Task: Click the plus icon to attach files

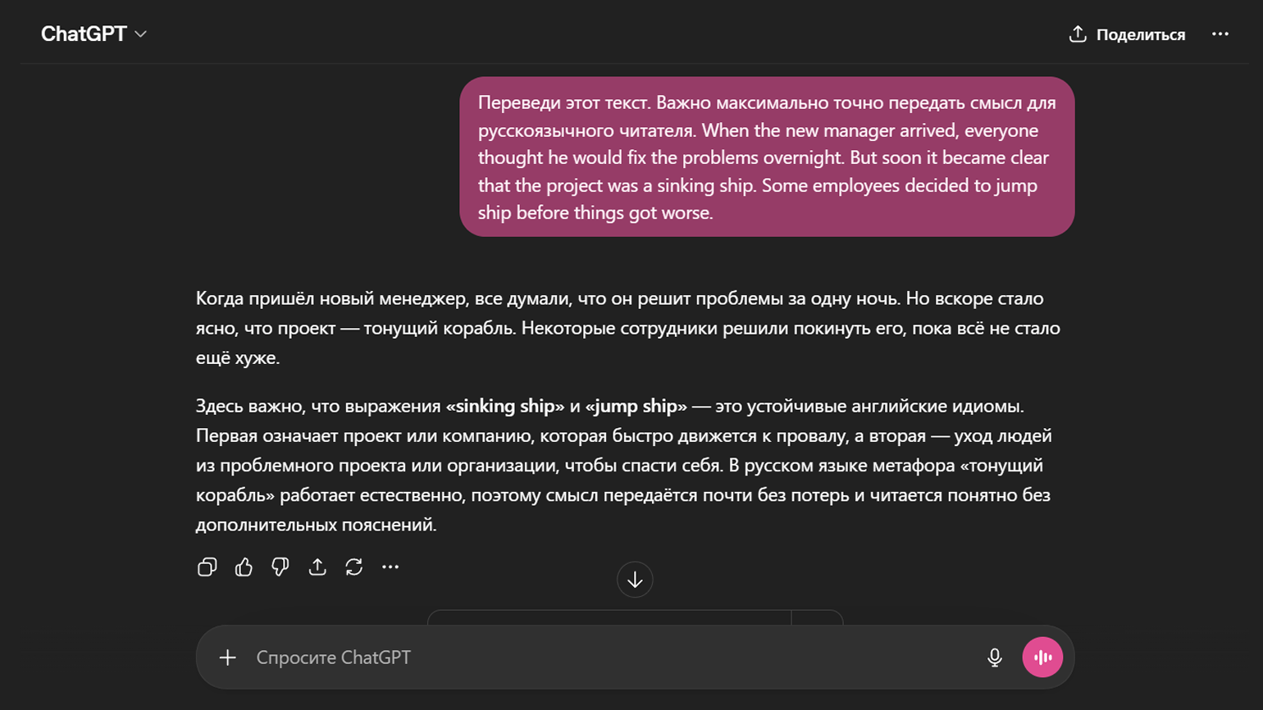Action: pyautogui.click(x=227, y=658)
